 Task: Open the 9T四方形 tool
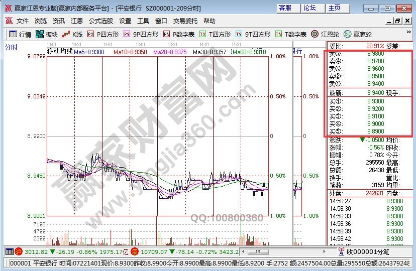[253, 34]
